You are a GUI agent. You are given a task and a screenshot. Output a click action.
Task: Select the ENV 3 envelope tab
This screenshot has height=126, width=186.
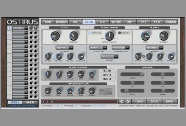(107, 75)
